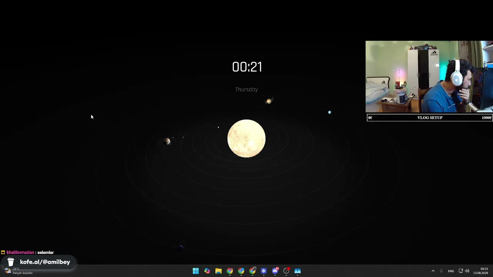Expand the hidden system tray icons
The image size is (493, 277).
[x=433, y=271]
